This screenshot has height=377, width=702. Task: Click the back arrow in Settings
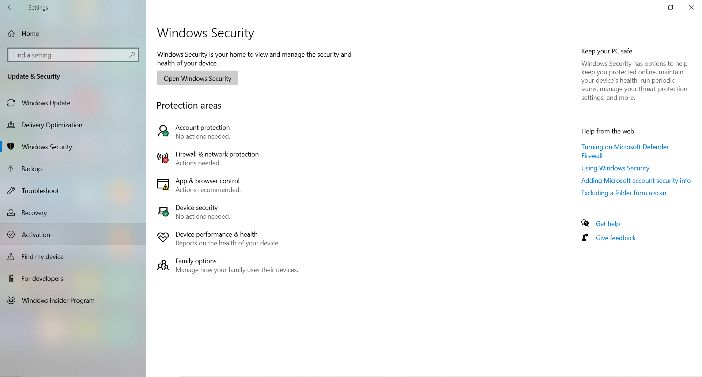[11, 7]
